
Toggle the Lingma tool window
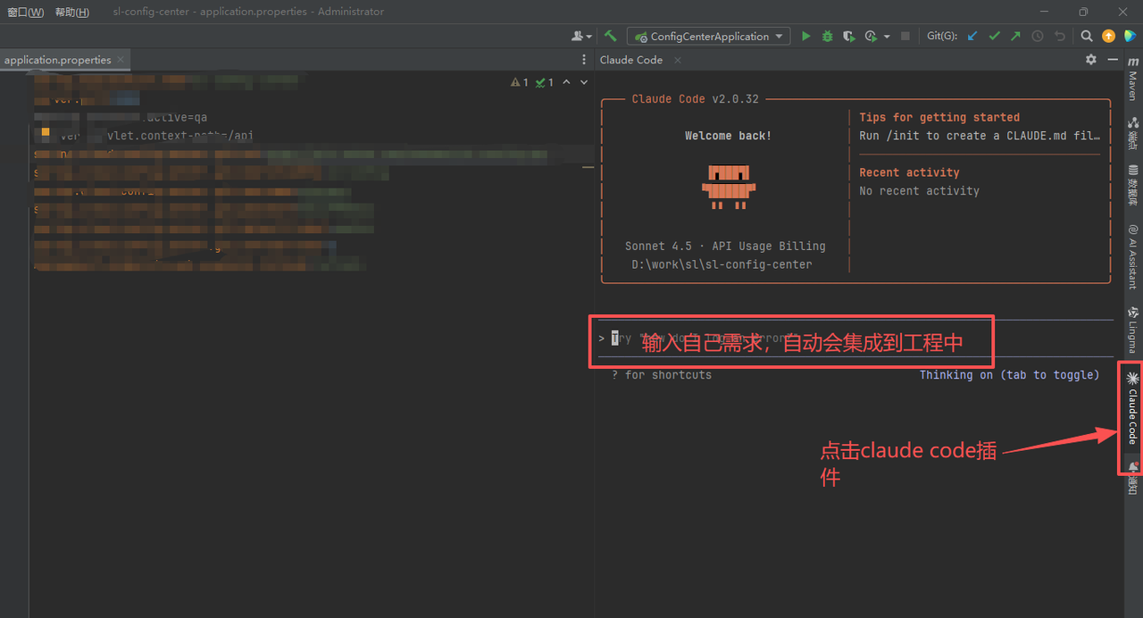pyautogui.click(x=1132, y=330)
